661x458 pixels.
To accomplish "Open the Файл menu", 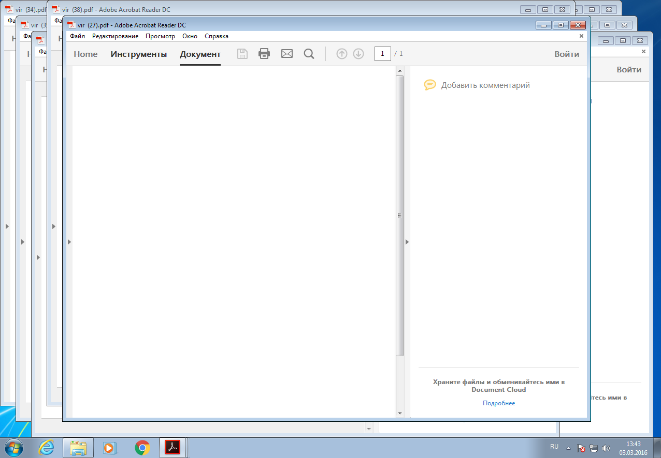I will pos(78,36).
